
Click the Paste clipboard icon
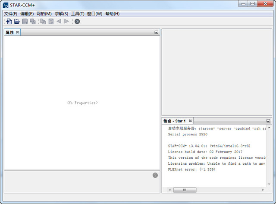(51, 22)
